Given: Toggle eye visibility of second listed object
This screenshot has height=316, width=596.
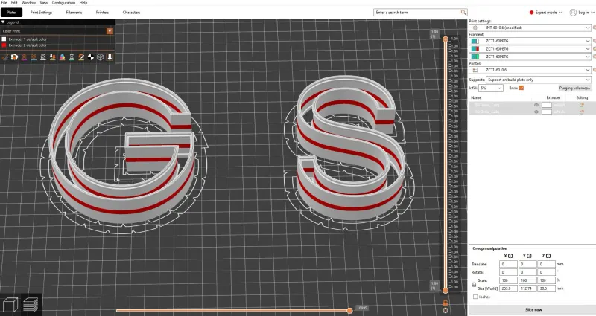Looking at the screenshot, I should 536,112.
